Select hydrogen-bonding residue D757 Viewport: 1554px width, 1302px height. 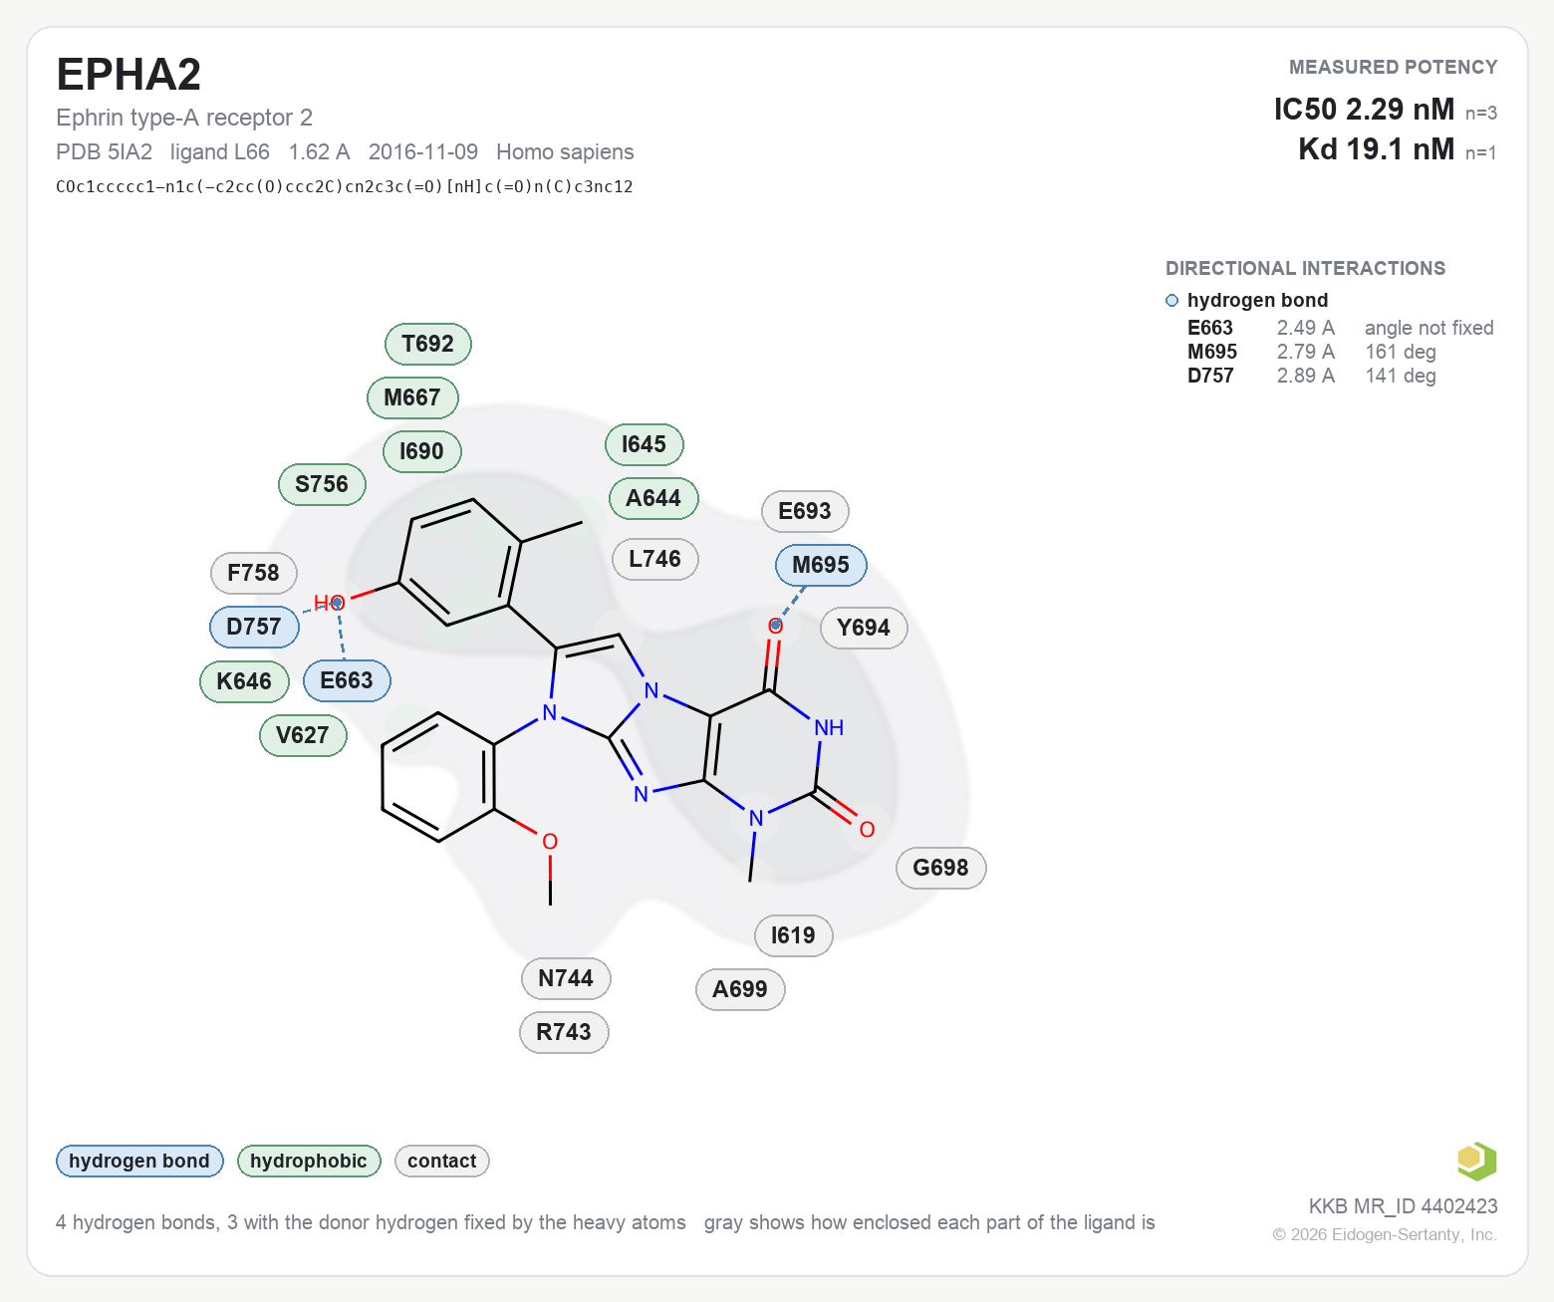pyautogui.click(x=254, y=627)
